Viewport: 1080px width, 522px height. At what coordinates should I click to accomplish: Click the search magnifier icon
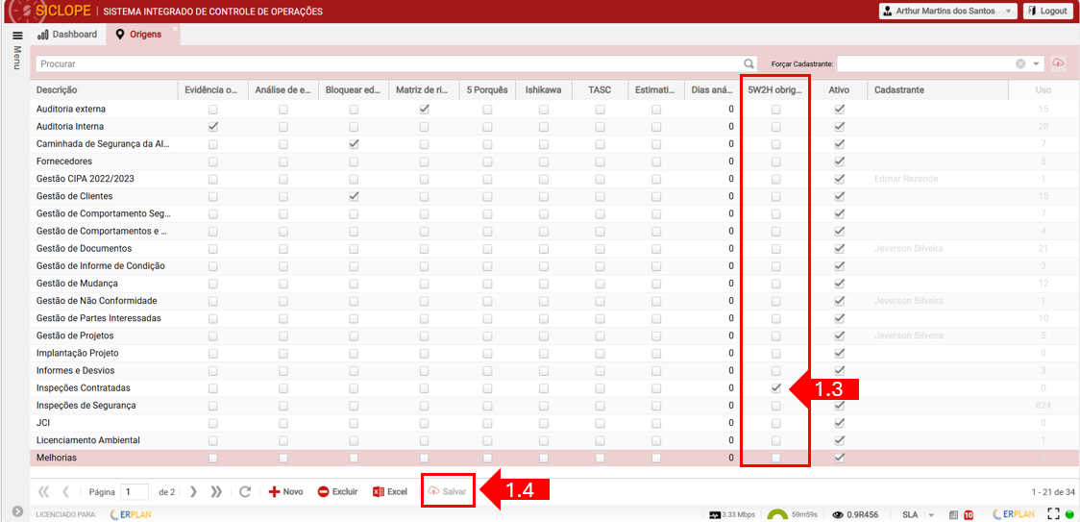coord(749,63)
